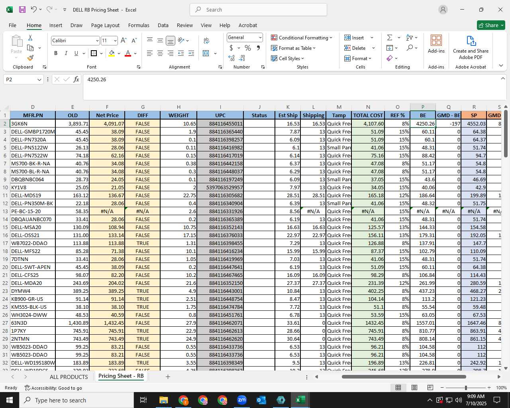Click the Save icon in title bar
This screenshot has height=408, width=510.
tap(22, 10)
